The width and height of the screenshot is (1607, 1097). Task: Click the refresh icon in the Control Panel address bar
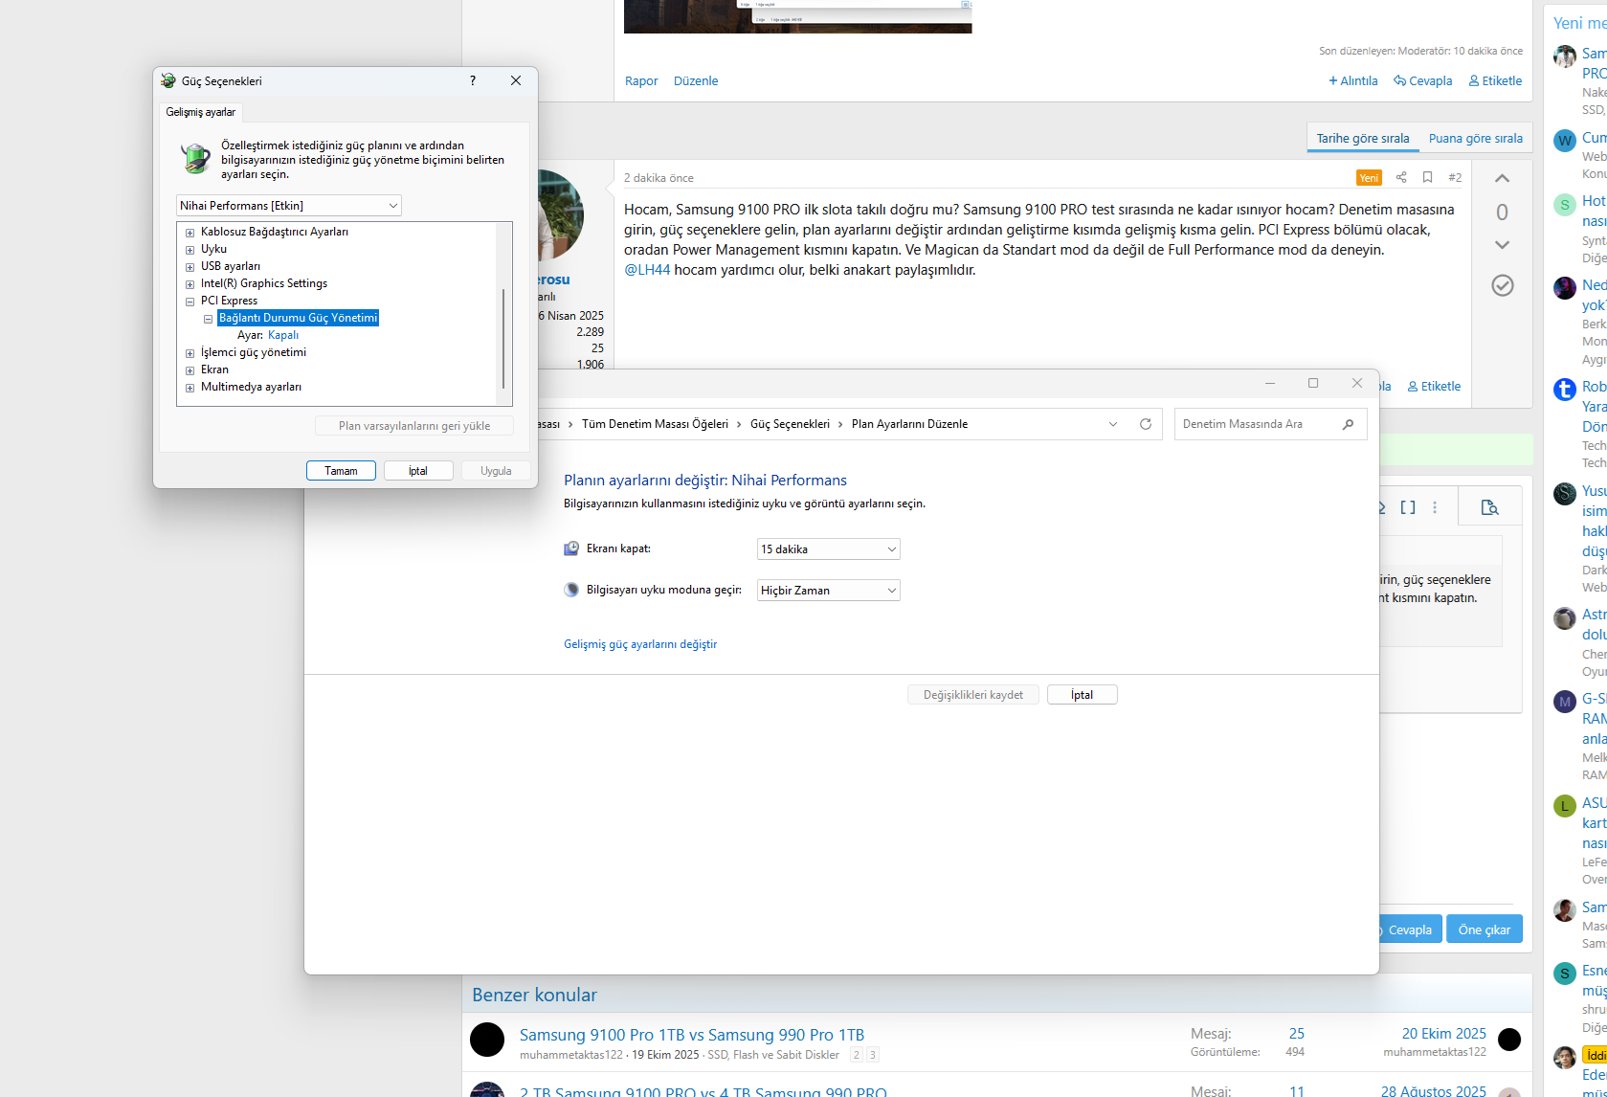tap(1145, 424)
